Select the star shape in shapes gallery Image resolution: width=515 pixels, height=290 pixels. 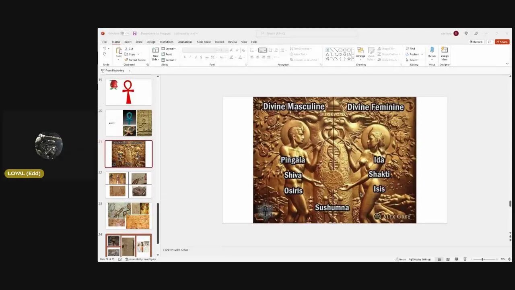pyautogui.click(x=349, y=59)
